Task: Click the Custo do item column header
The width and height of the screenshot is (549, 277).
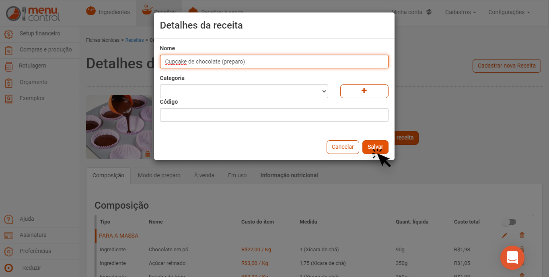Action: tap(257, 222)
